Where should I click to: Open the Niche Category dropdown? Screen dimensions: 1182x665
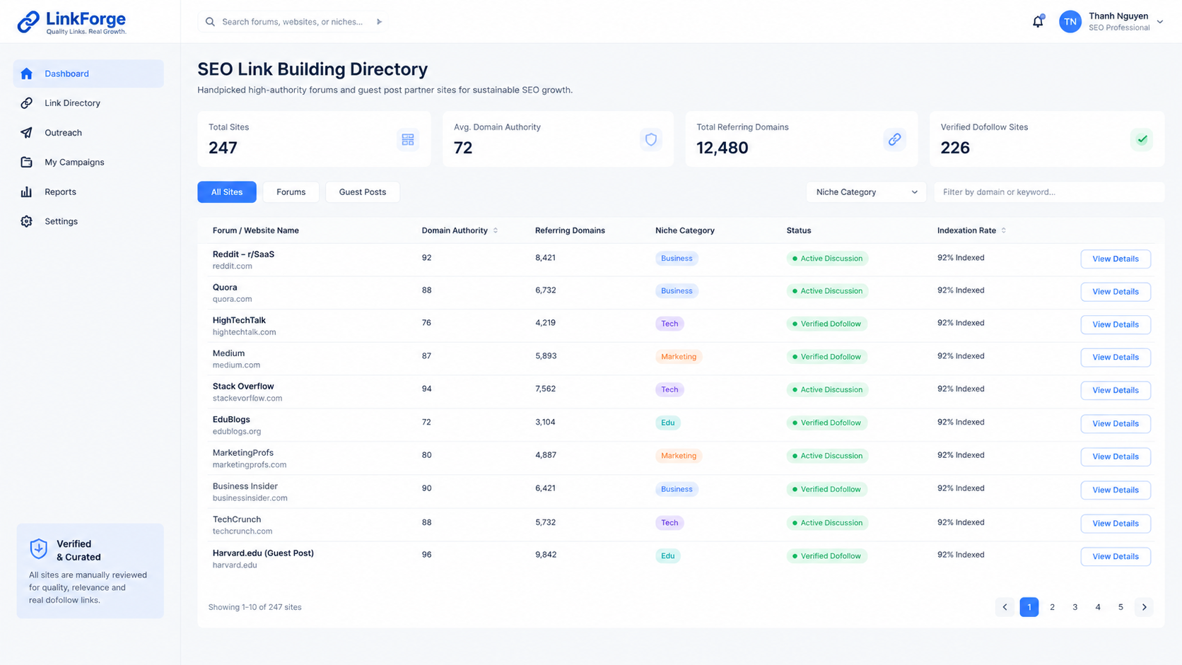click(866, 192)
